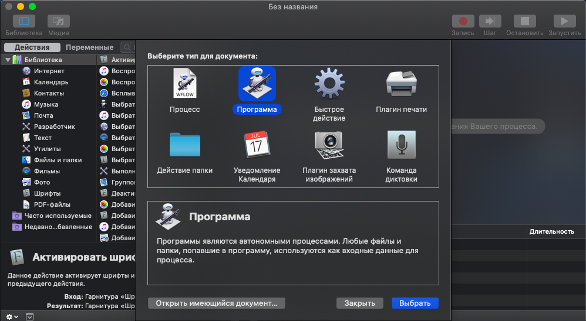Run the workflow with Запустить
The image size is (586, 321).
click(x=564, y=21)
